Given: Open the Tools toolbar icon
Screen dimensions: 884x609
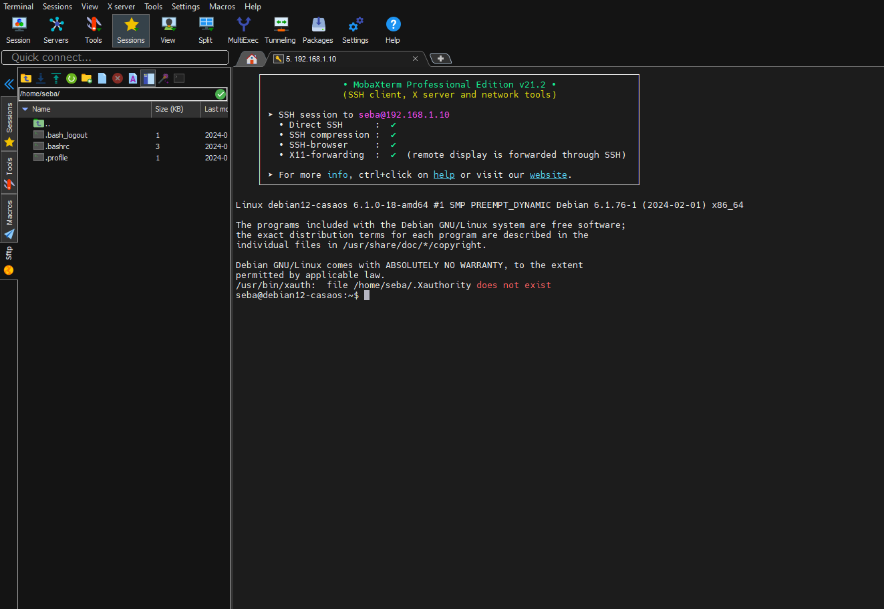Looking at the screenshot, I should [x=94, y=31].
